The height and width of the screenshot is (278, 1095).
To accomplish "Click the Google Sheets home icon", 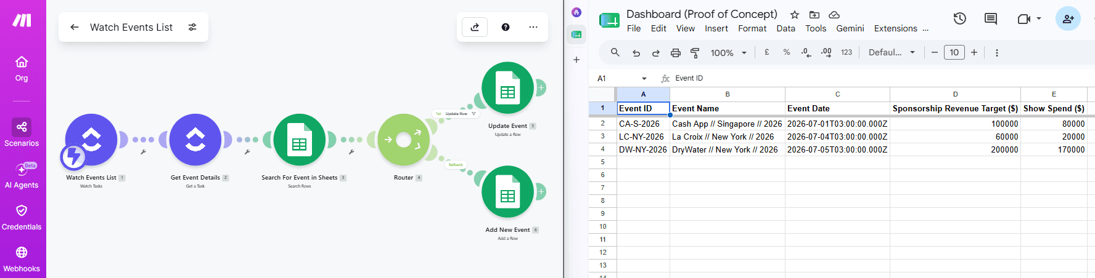I will click(609, 20).
